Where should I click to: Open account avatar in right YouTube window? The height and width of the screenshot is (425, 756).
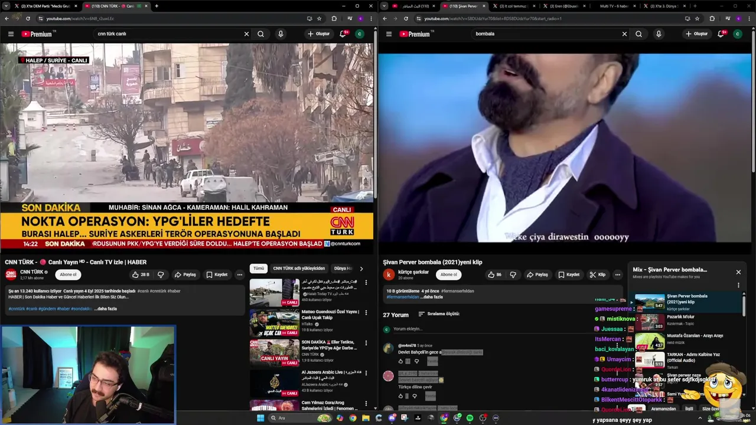[737, 34]
